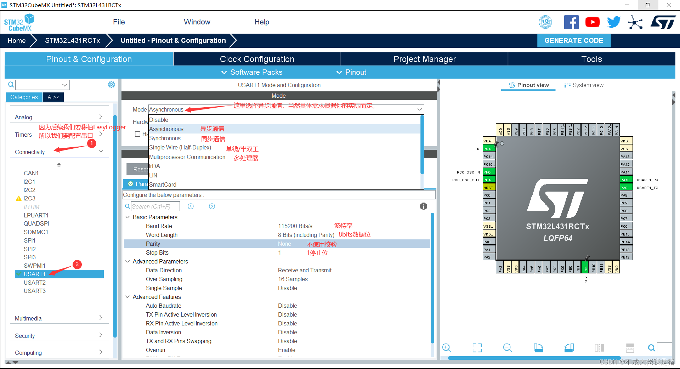Choose Disable in the mode list

(x=284, y=120)
